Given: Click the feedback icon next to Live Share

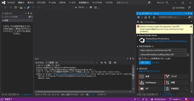Looking at the screenshot, I should 189,8.
